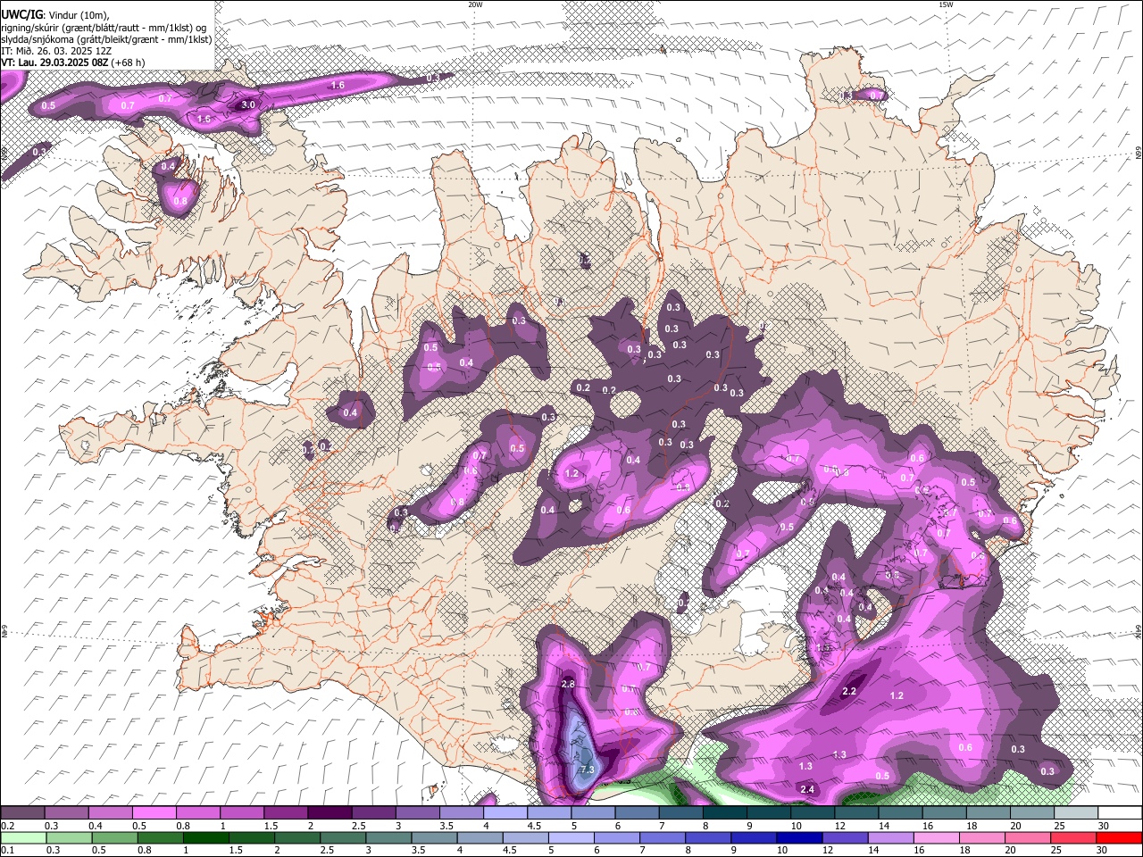This screenshot has width=1143, height=857.
Task: Click the 0.5 pink swatch in the snowfall legend row
Action: [x=154, y=812]
